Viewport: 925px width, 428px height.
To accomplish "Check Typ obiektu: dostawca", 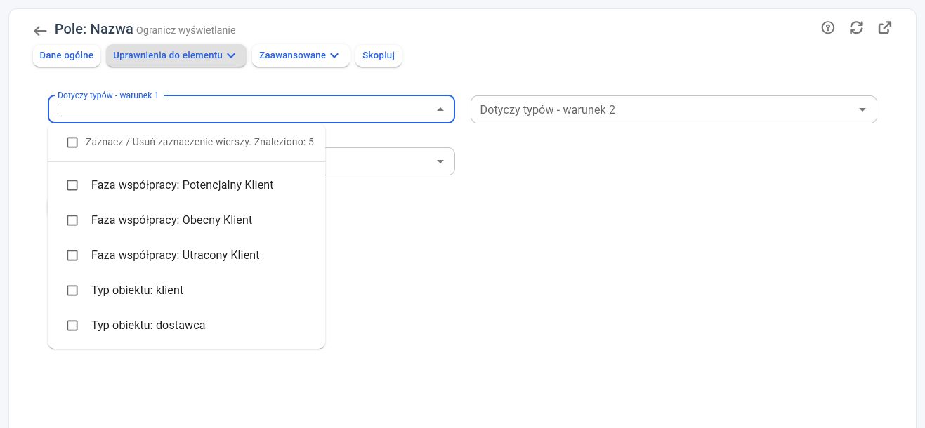I will 72,326.
